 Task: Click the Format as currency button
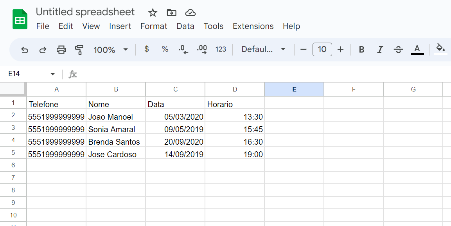[147, 49]
